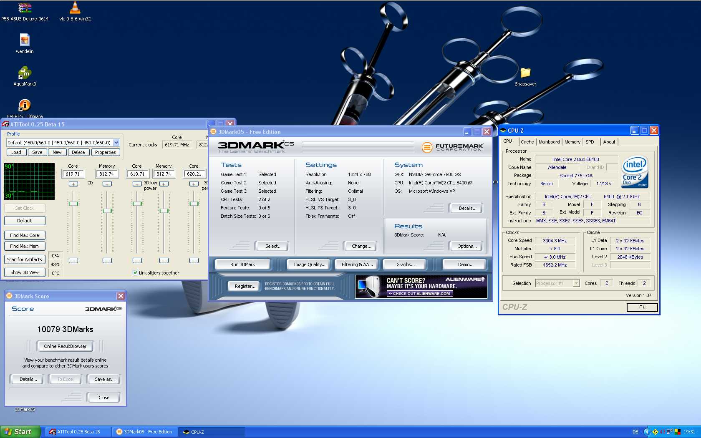
Task: Click minus stepper below 2D Core slider
Action: click(73, 260)
